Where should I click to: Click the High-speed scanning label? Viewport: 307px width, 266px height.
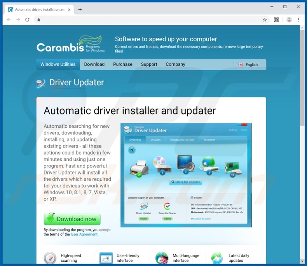71,258
